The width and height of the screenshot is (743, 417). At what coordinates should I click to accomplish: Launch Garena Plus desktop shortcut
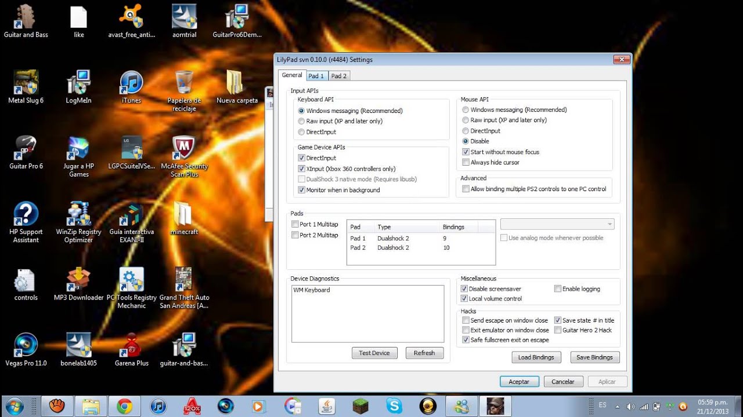(x=132, y=350)
